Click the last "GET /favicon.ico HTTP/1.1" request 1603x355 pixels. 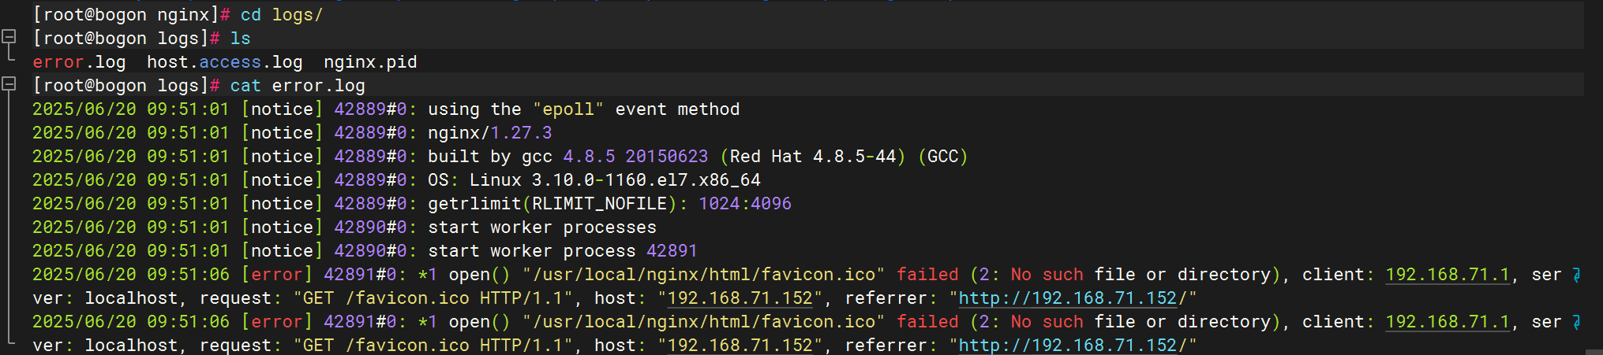(x=433, y=346)
